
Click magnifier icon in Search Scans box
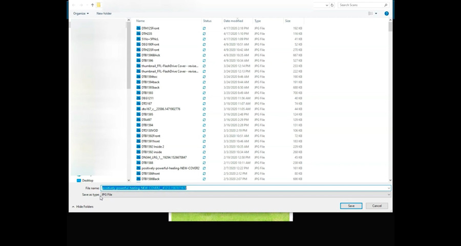pyautogui.click(x=386, y=5)
